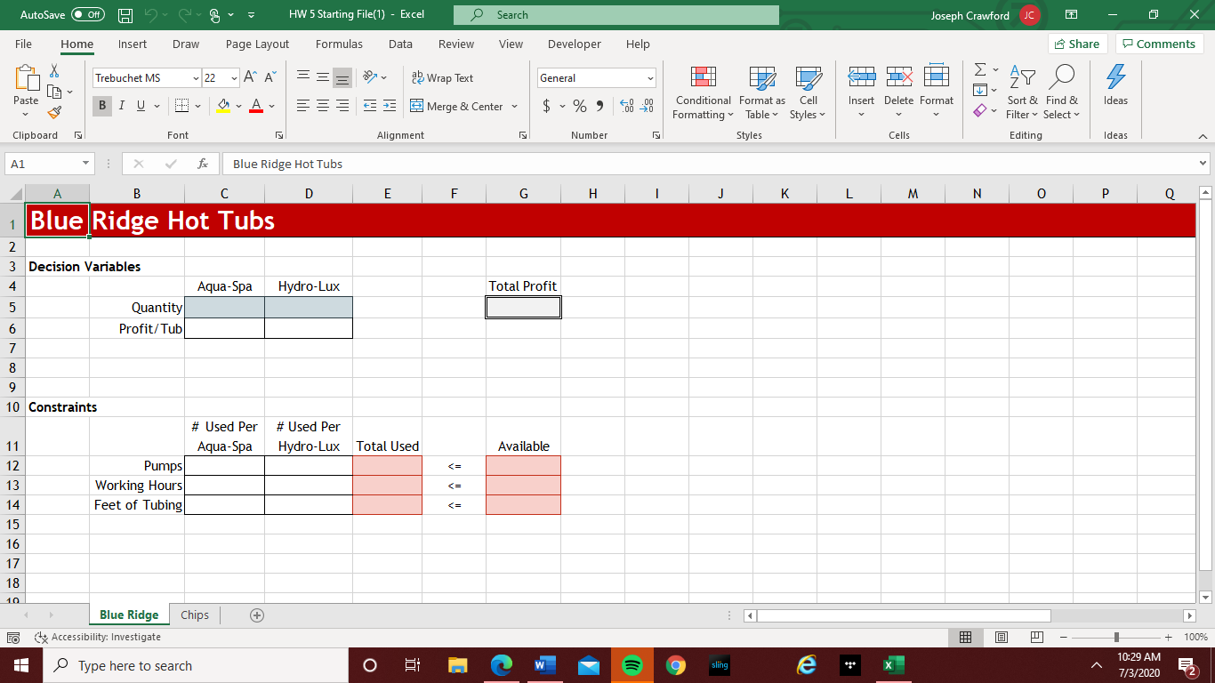Apply the yellow Fill Color swatch
The width and height of the screenshot is (1215, 683).
224,107
